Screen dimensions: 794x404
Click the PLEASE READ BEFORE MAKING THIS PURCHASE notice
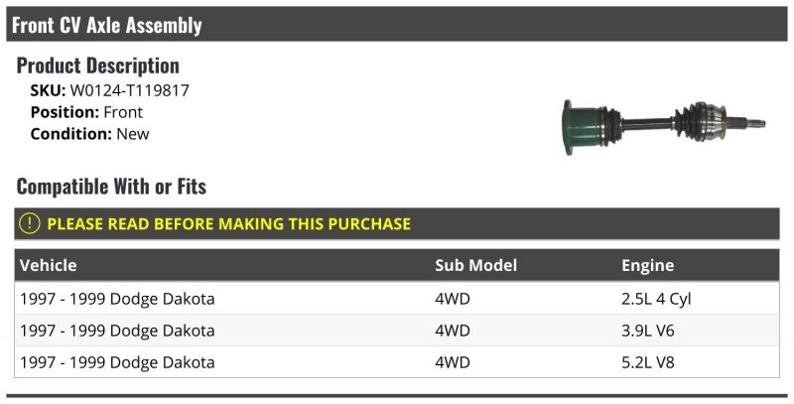click(x=228, y=224)
